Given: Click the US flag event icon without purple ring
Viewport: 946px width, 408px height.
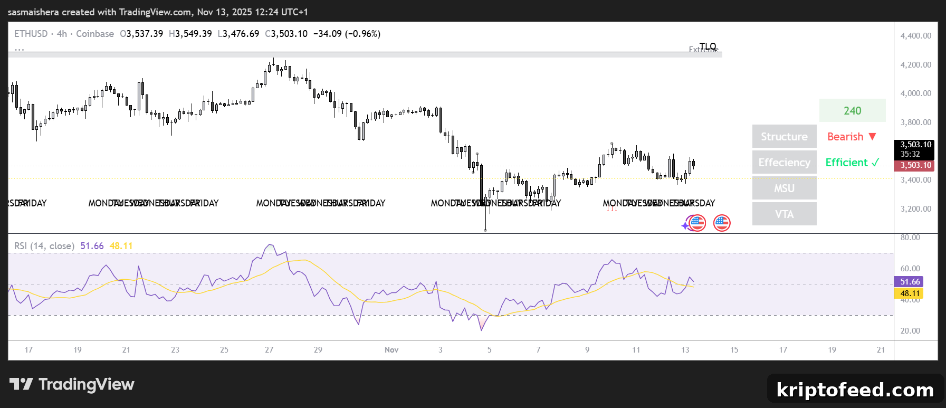Looking at the screenshot, I should [722, 223].
